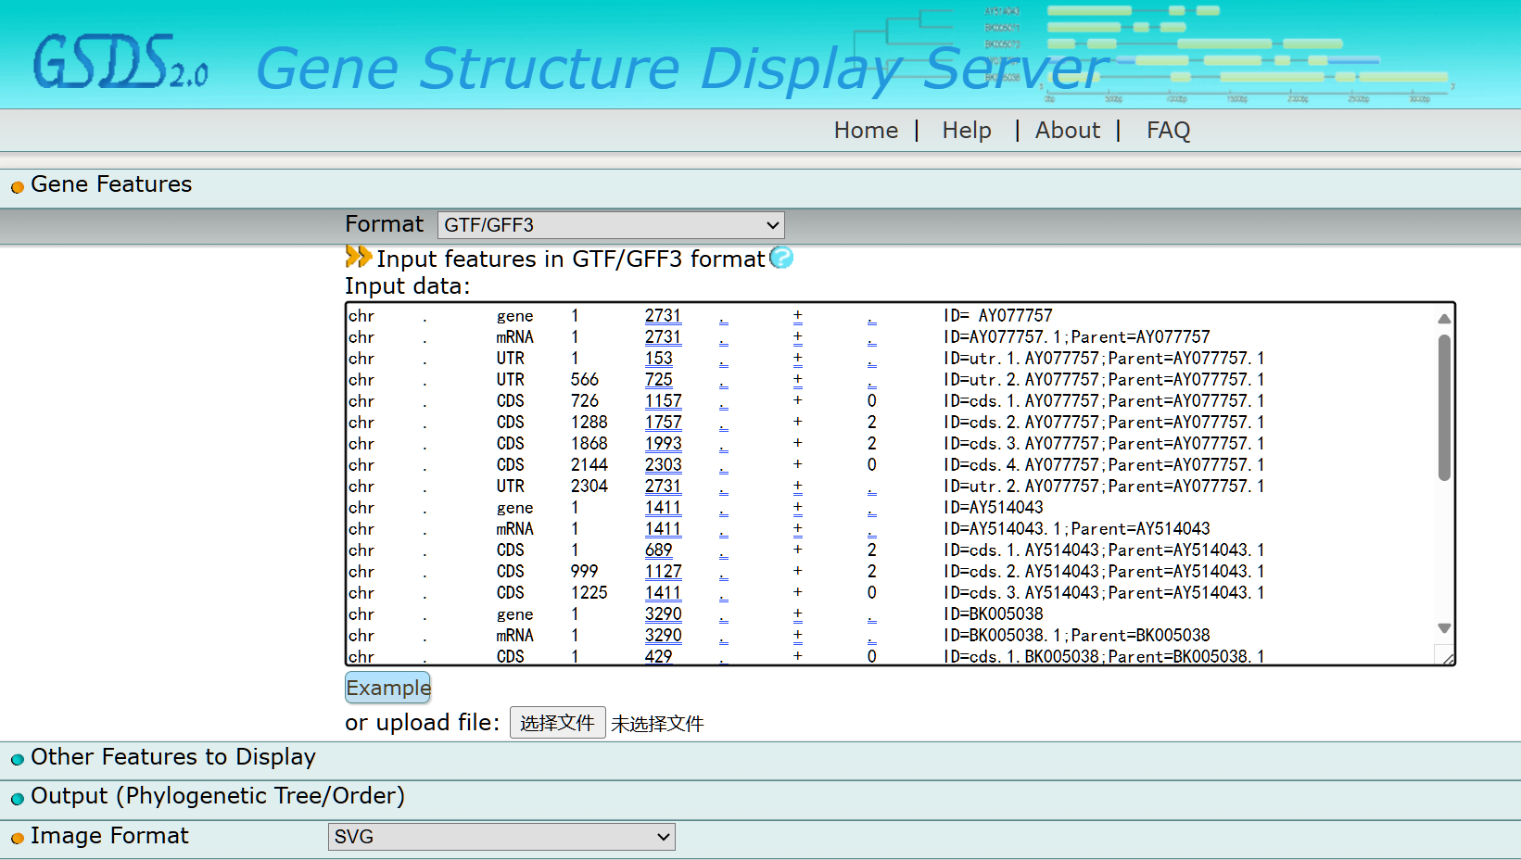Click the resize handle of the input data box
Viewport: 1521px width, 860px height.
(x=1448, y=657)
